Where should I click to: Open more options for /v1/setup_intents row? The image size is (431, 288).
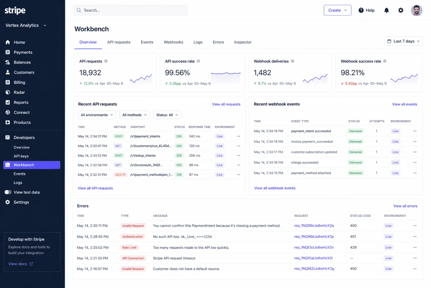[238, 155]
